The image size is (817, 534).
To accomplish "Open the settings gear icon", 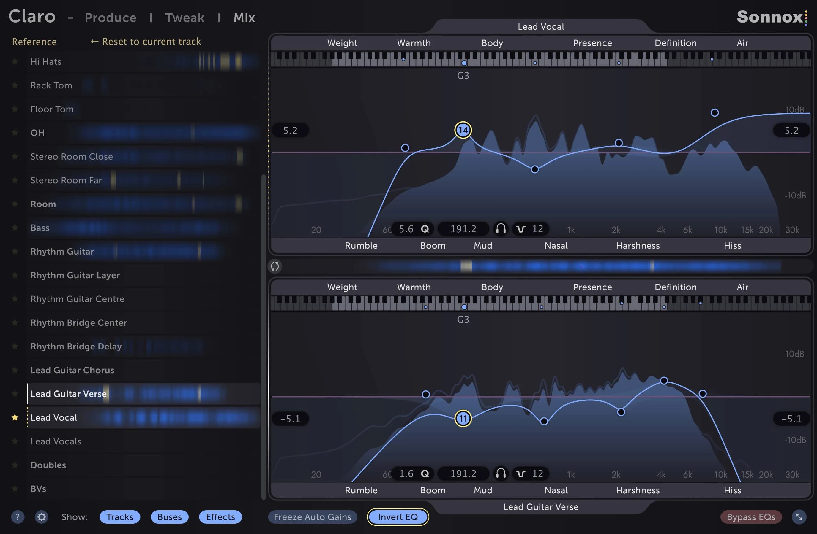I will tap(41, 517).
